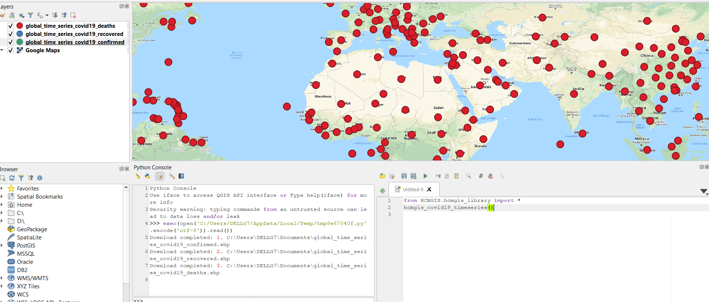Open Python Console options wrench icon
The height and width of the screenshot is (302, 709).
172,176
